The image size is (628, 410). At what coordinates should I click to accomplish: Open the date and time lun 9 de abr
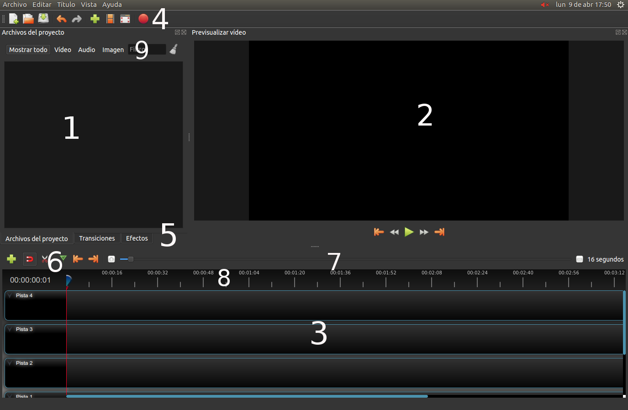pos(583,5)
